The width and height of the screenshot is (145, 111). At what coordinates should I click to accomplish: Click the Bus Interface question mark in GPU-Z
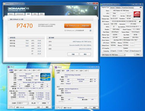pyautogui.click(x=141, y=27)
